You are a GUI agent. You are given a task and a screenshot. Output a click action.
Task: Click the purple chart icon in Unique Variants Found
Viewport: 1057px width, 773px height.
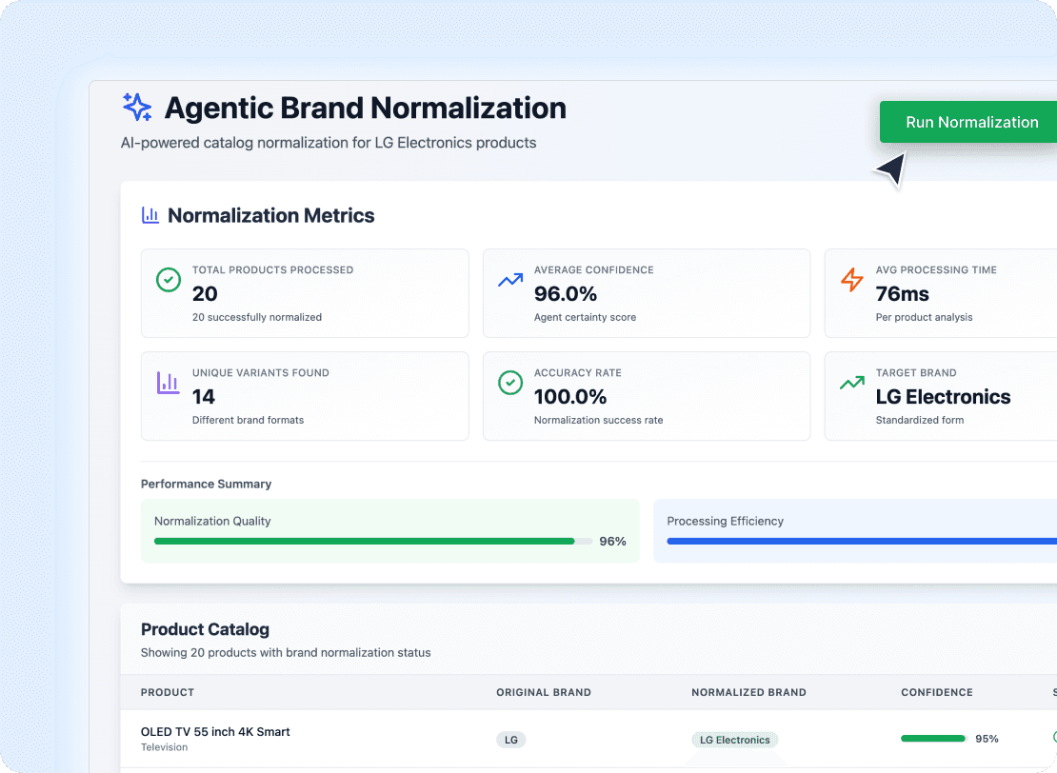169,383
